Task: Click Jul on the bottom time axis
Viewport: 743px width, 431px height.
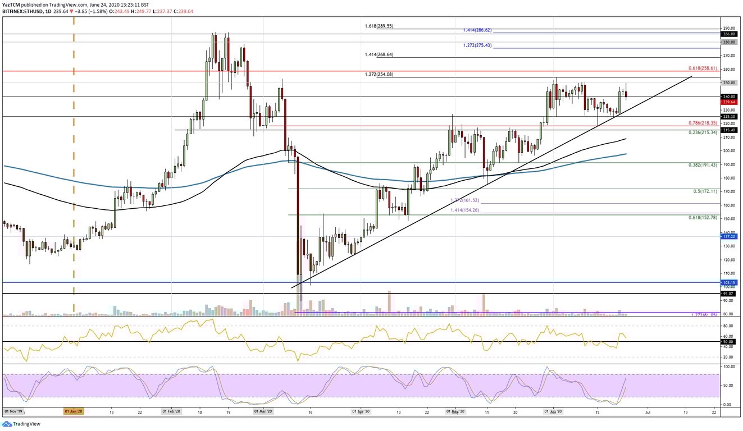Action: (x=648, y=411)
